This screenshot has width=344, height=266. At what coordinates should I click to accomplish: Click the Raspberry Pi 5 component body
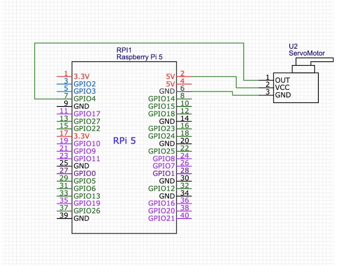click(x=124, y=171)
